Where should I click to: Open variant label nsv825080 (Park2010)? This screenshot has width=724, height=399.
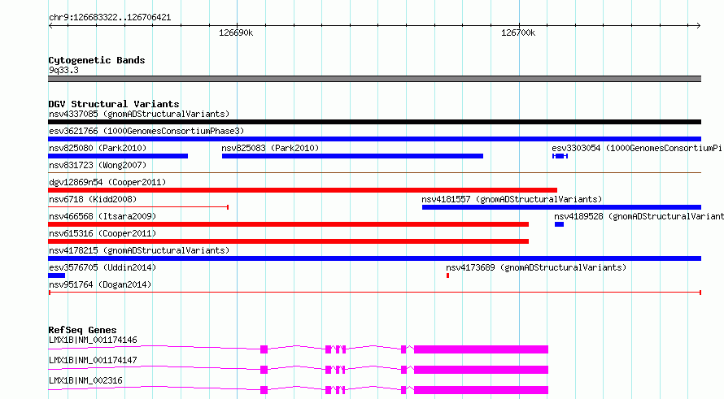click(98, 148)
